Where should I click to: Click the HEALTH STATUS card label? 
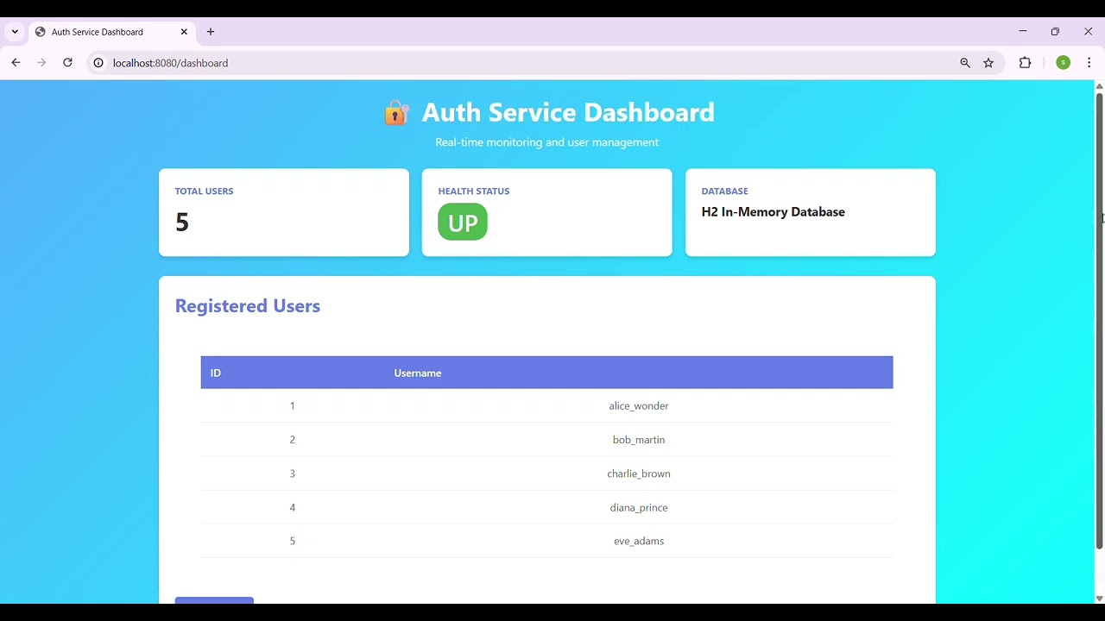(x=474, y=191)
